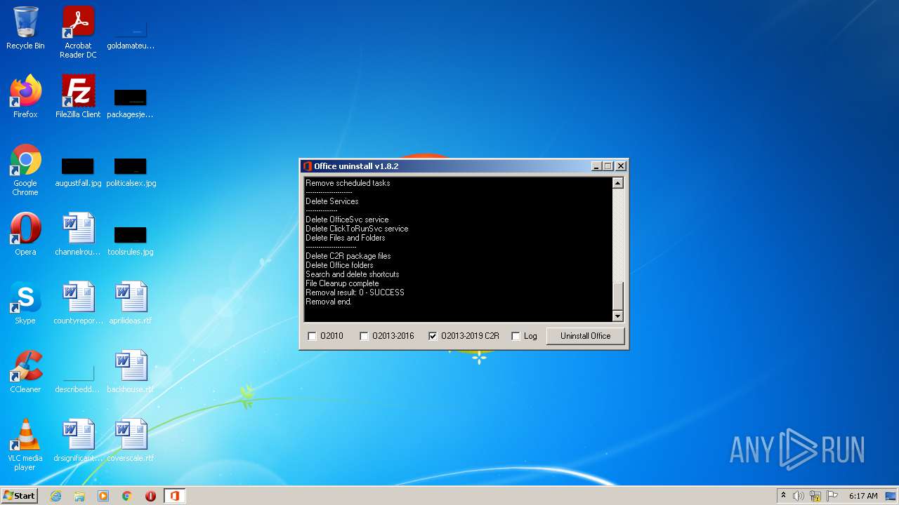Launch CCleaner desktop shortcut
This screenshot has height=505, width=899.
click(x=25, y=372)
